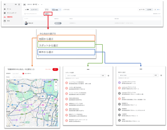This screenshot has width=167, height=130.
Task: Click the link icon beside the bell
Action: [16, 4]
